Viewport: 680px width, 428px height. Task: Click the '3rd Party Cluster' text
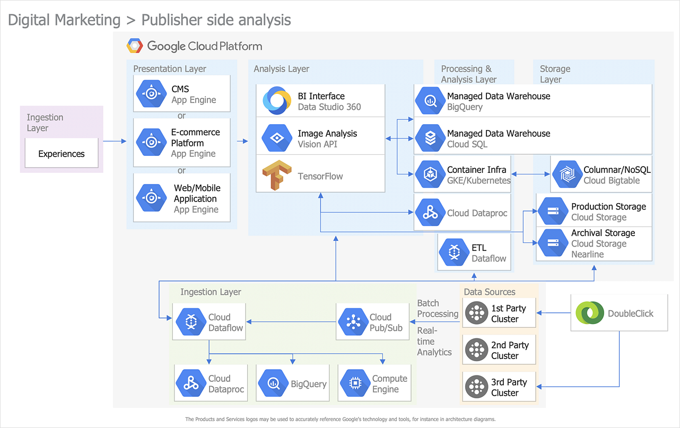click(x=509, y=388)
